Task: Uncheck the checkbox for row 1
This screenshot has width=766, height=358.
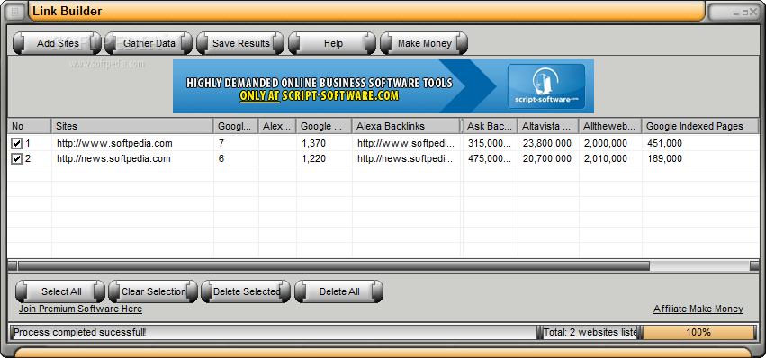Action: point(16,144)
